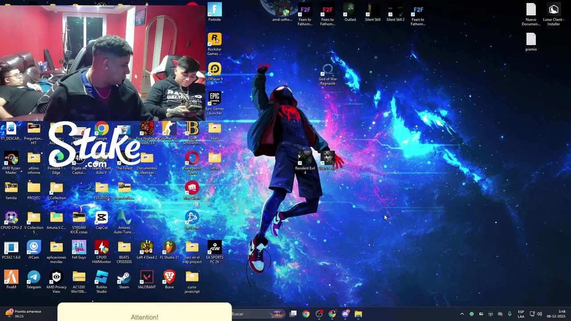
Task: Open the volume speaker tray control
Action: [539, 314]
